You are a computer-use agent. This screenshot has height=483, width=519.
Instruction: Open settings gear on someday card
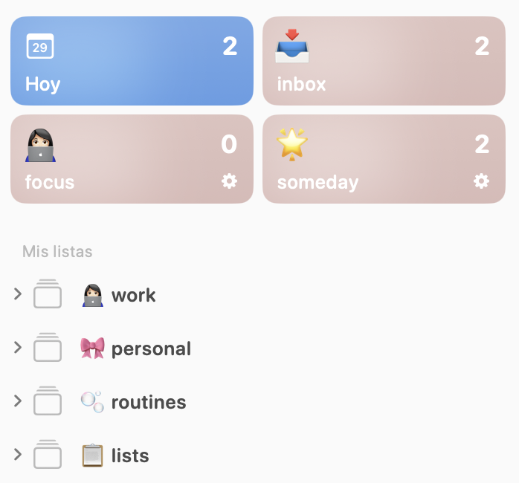[481, 181]
